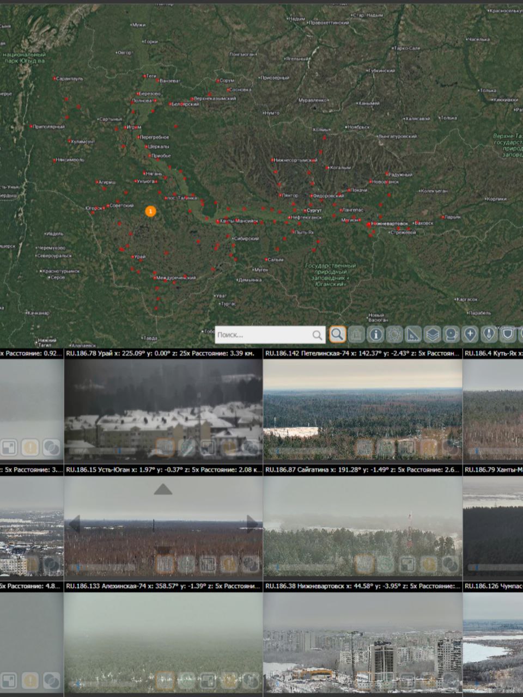523x697 pixels.
Task: Click the building icon in map toolbar
Action: [356, 334]
